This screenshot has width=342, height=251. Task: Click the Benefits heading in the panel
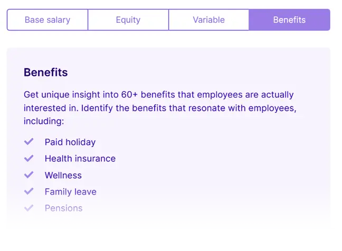(46, 73)
